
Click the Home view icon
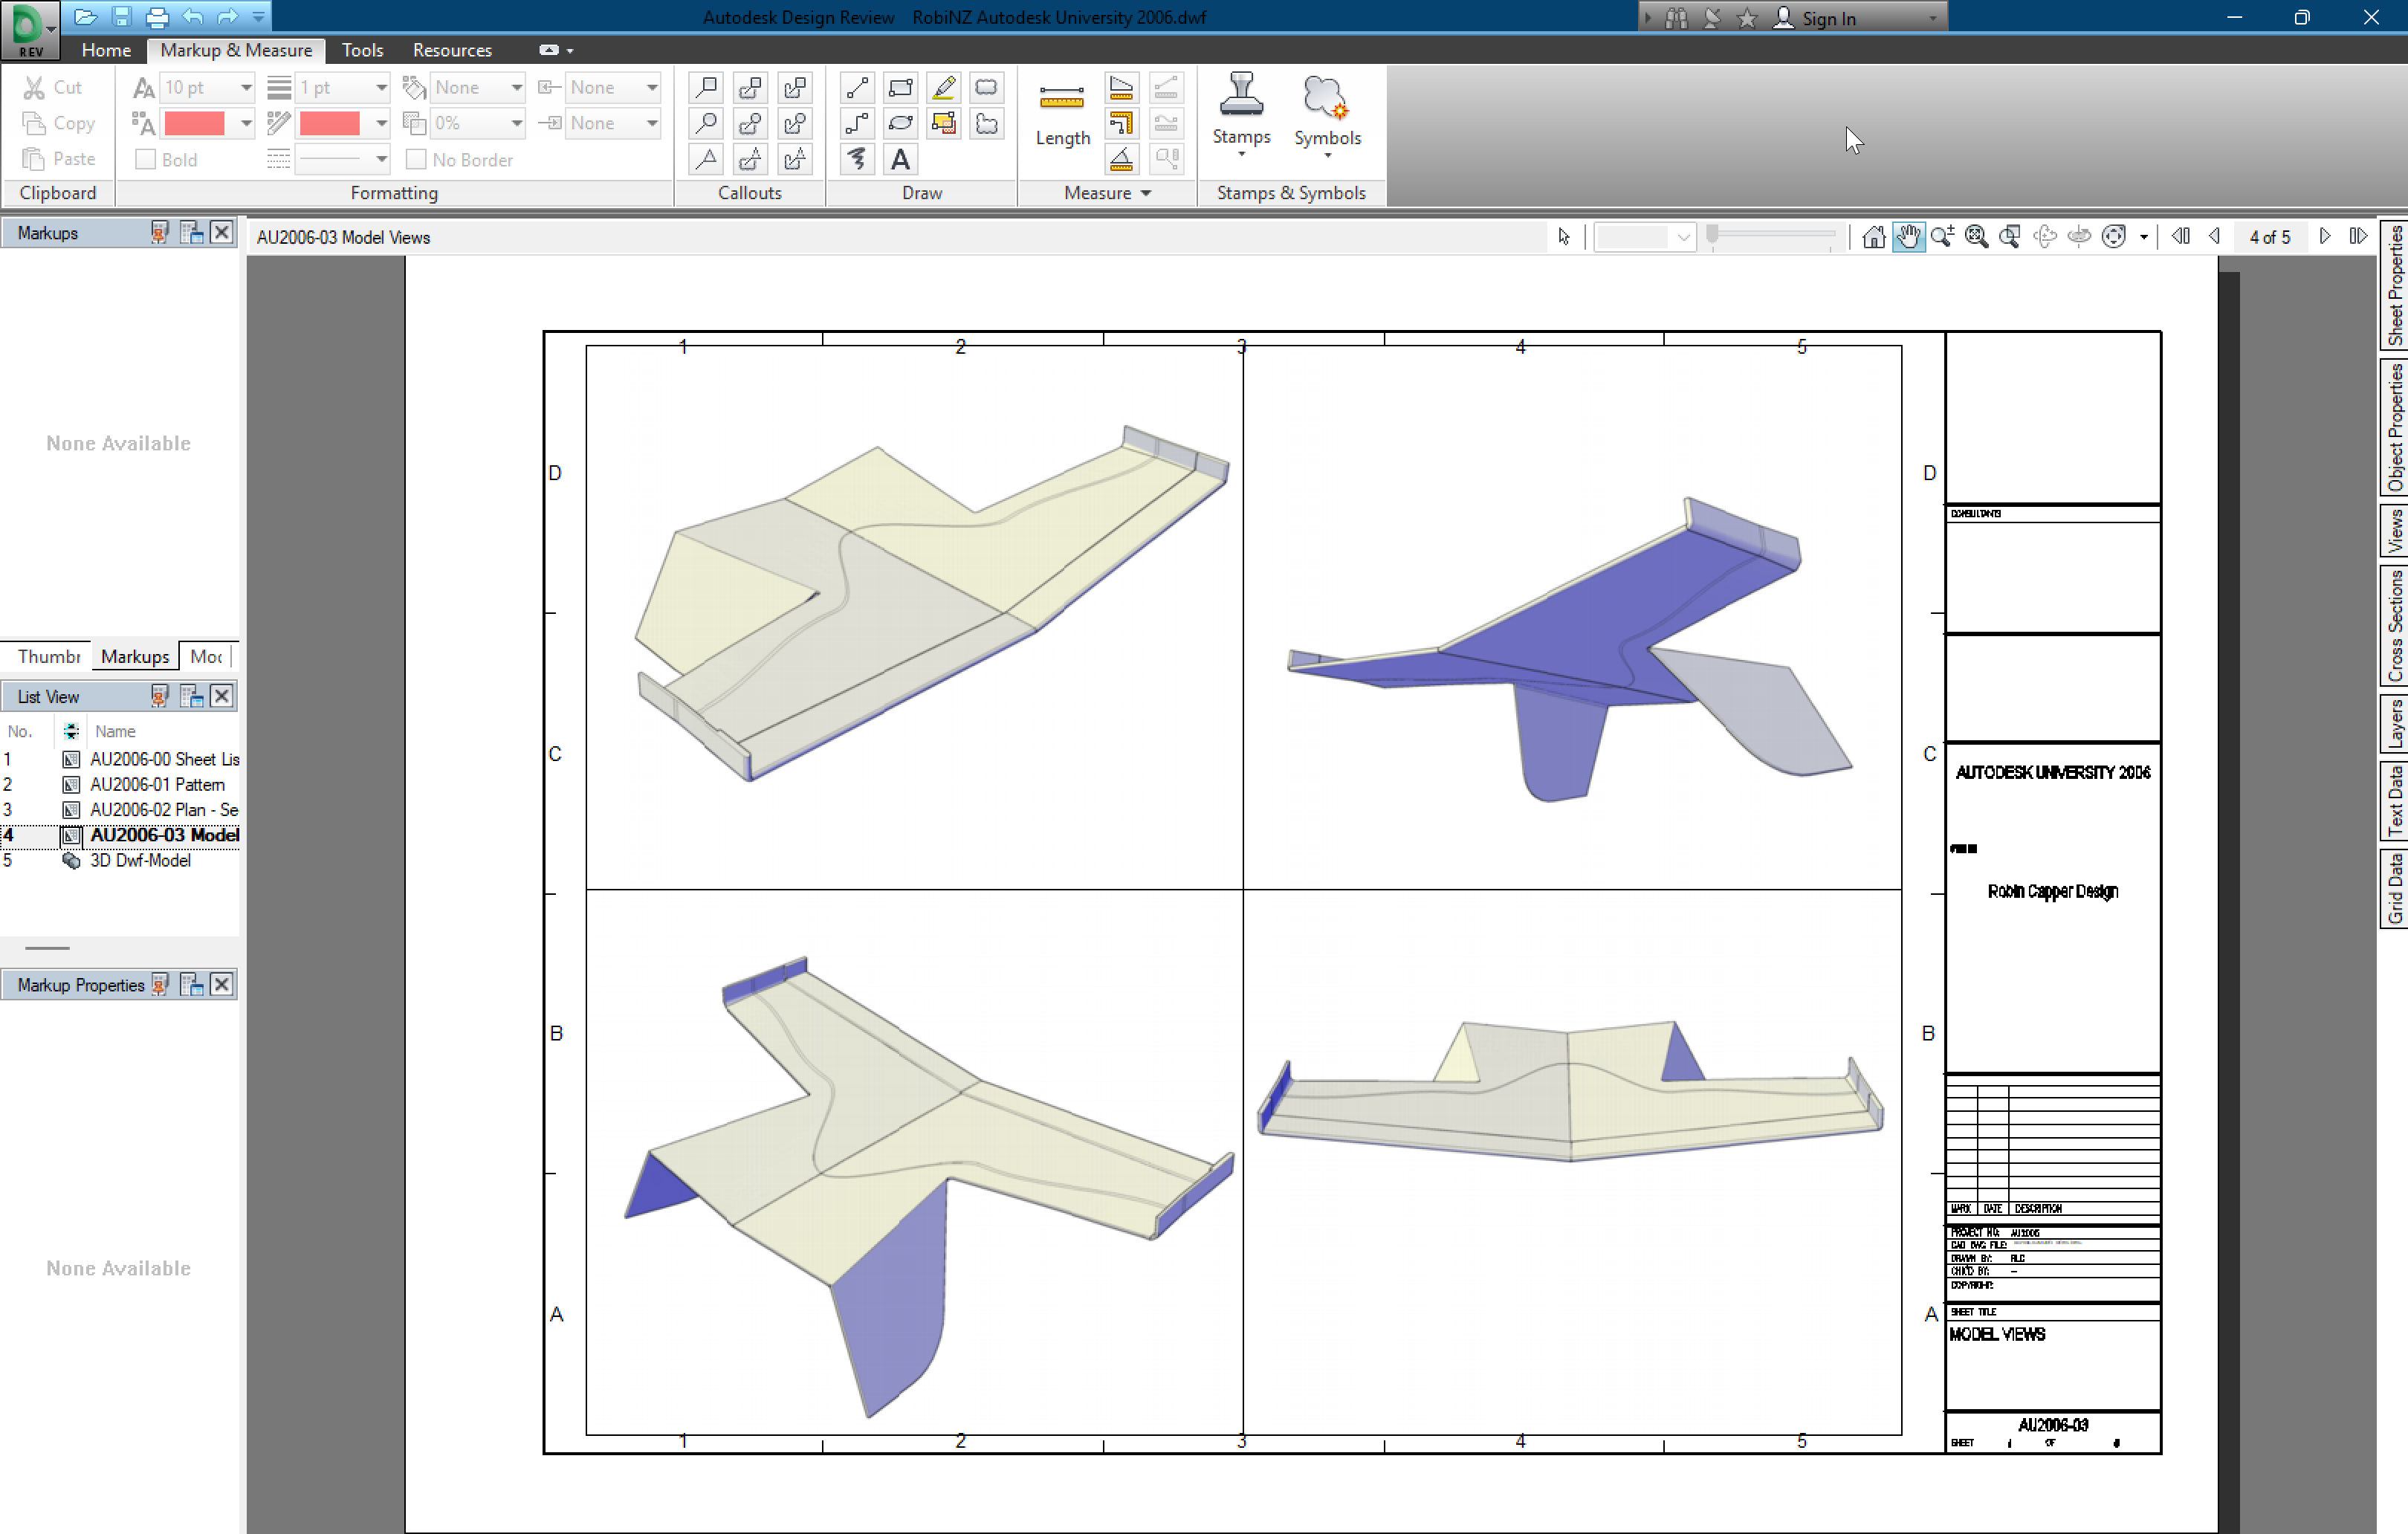tap(1874, 237)
